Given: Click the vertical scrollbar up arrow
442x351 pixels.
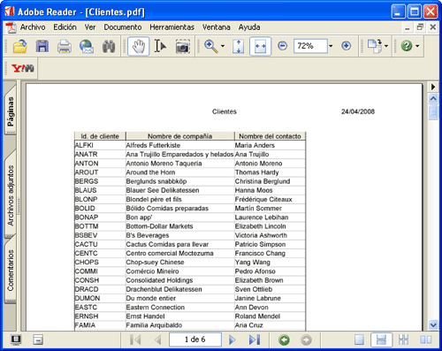Looking at the screenshot, I should (433, 98).
